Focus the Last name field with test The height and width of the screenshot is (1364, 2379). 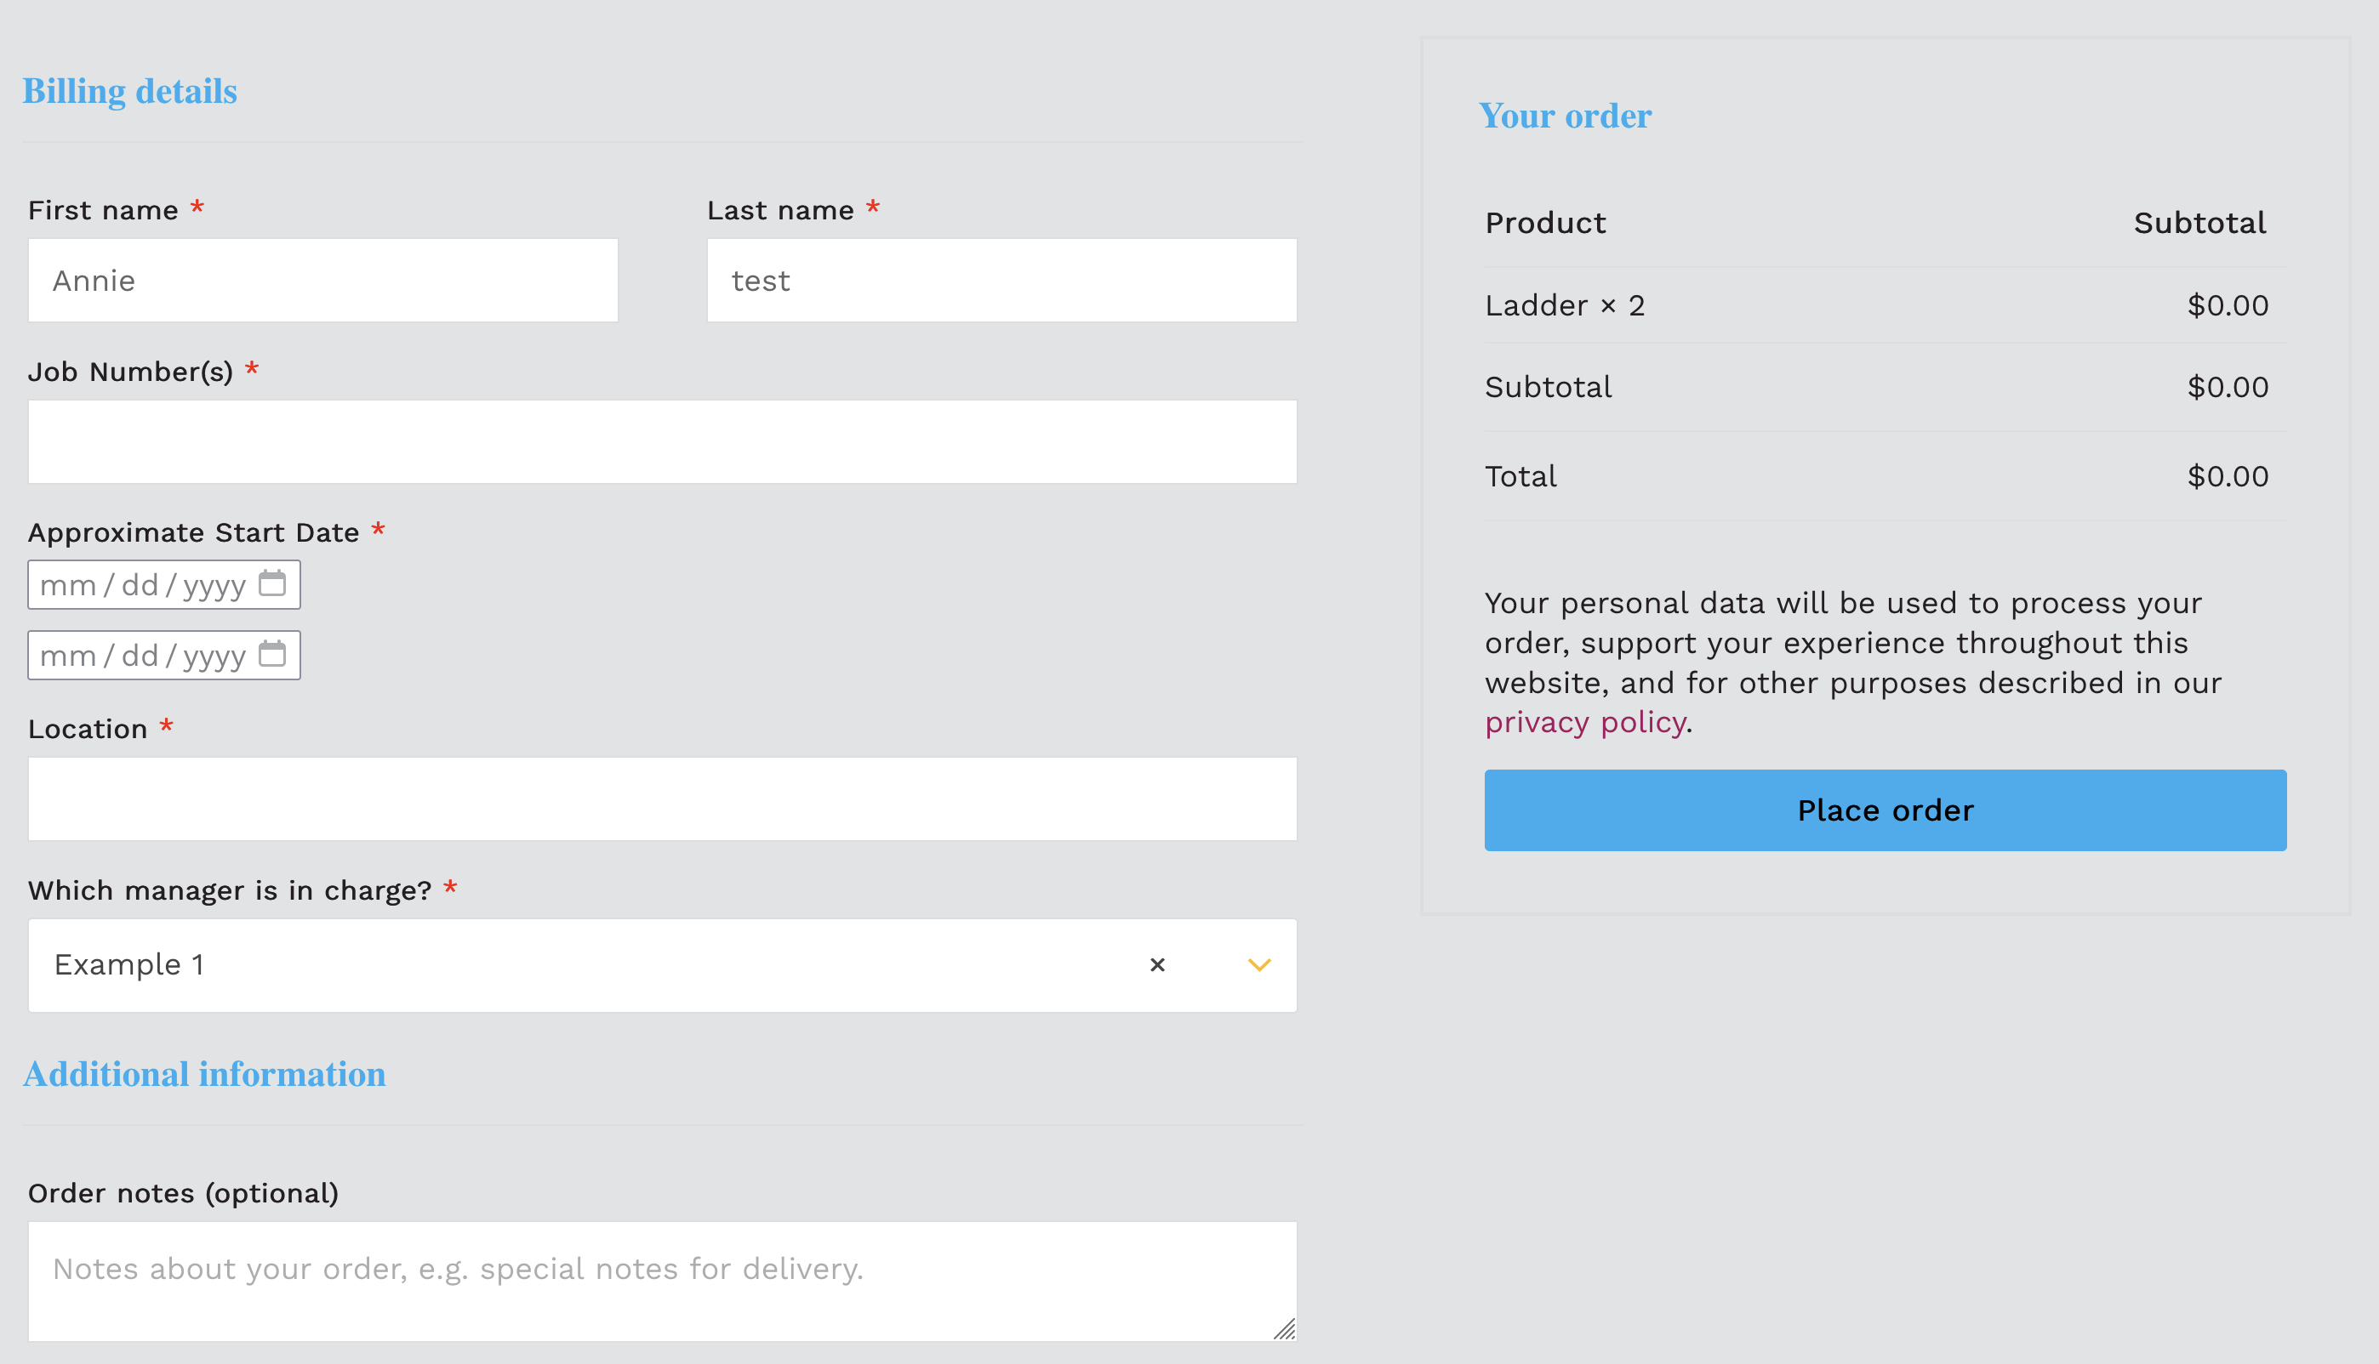(1002, 280)
